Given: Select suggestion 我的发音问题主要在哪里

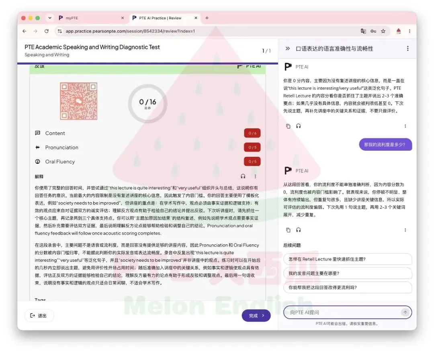Looking at the screenshot, I should coord(348,273).
